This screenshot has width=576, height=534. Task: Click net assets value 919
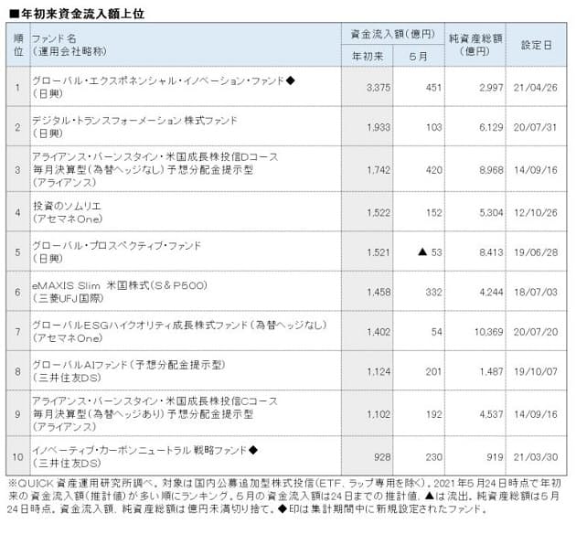click(x=495, y=457)
